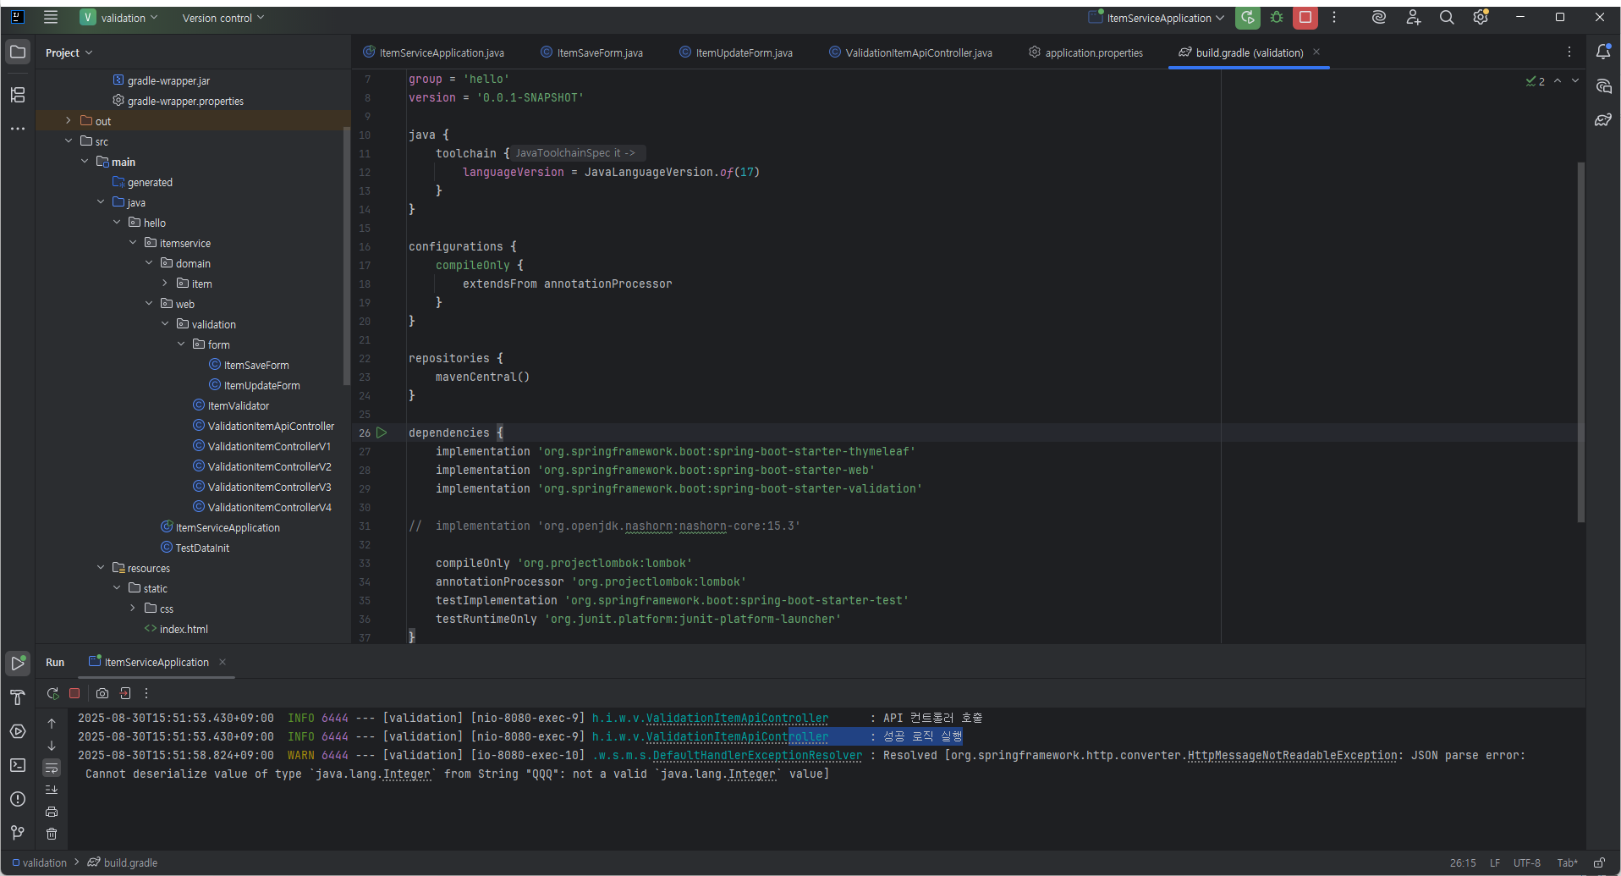1621x876 pixels.
Task: Open Build hammer tool window
Action: (x=18, y=697)
